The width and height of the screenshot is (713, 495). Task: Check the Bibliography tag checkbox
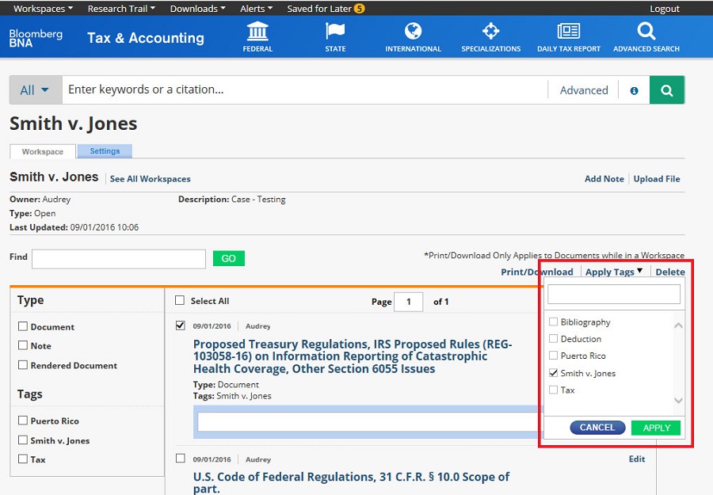tap(554, 322)
